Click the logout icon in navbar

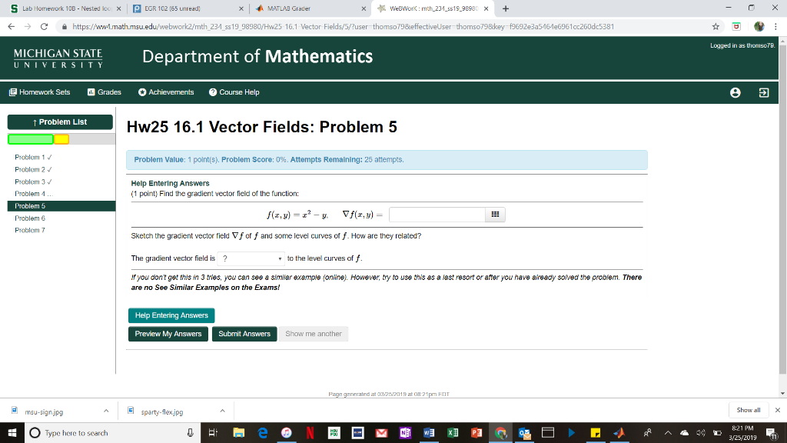click(x=763, y=92)
